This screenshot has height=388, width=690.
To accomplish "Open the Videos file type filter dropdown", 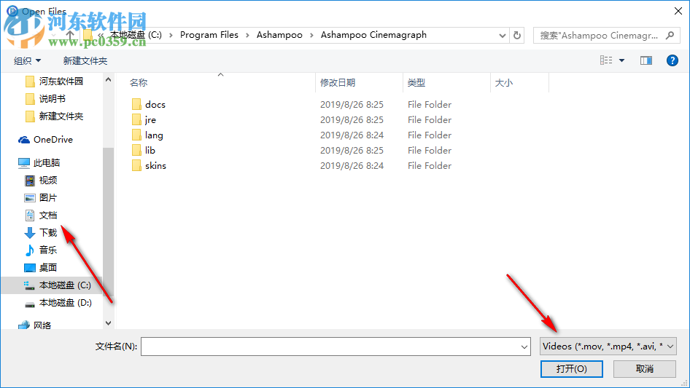I will pos(608,347).
